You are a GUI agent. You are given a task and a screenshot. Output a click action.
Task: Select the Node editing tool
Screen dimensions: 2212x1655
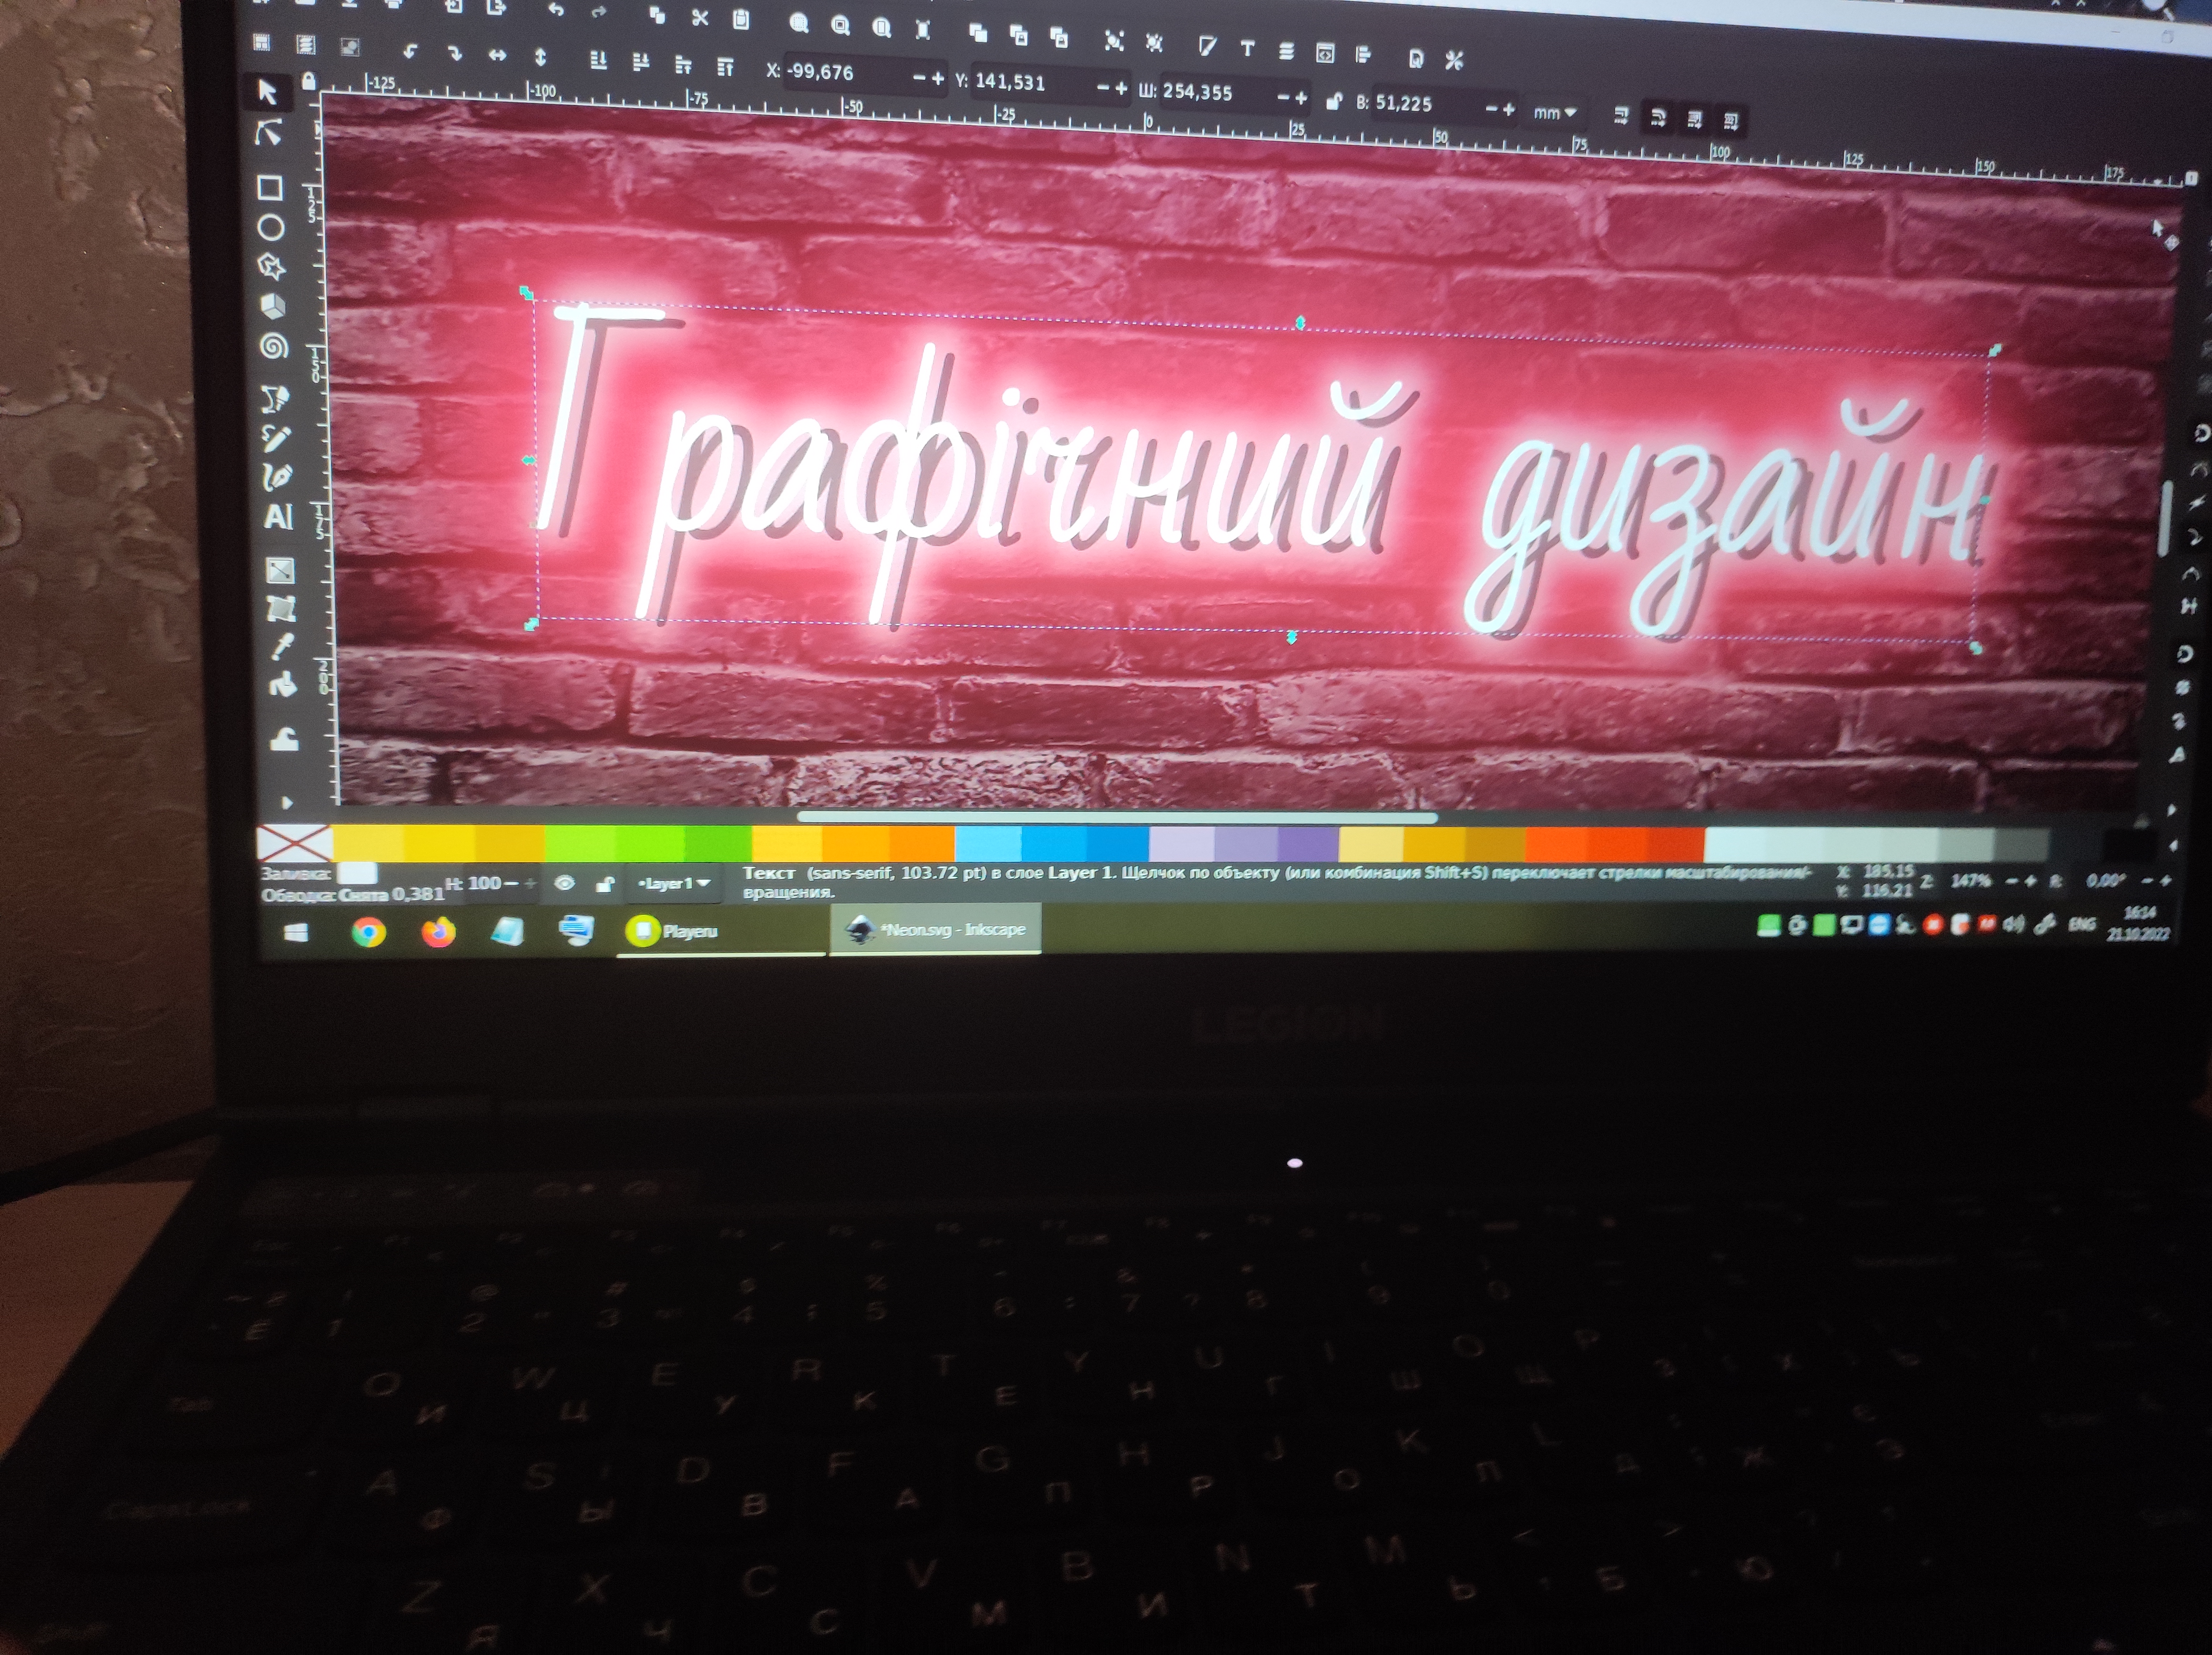click(x=268, y=132)
